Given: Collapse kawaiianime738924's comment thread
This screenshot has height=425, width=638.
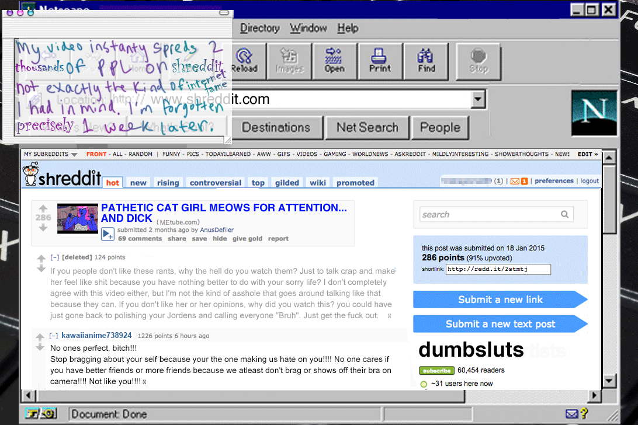Looking at the screenshot, I should (53, 336).
